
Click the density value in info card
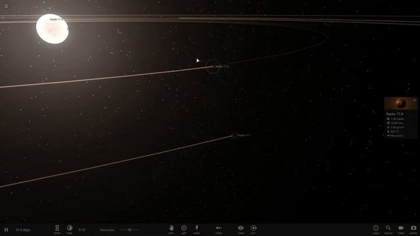tap(397, 127)
